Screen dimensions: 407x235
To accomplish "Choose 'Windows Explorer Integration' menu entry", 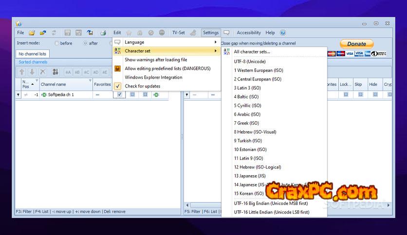I will (153, 77).
